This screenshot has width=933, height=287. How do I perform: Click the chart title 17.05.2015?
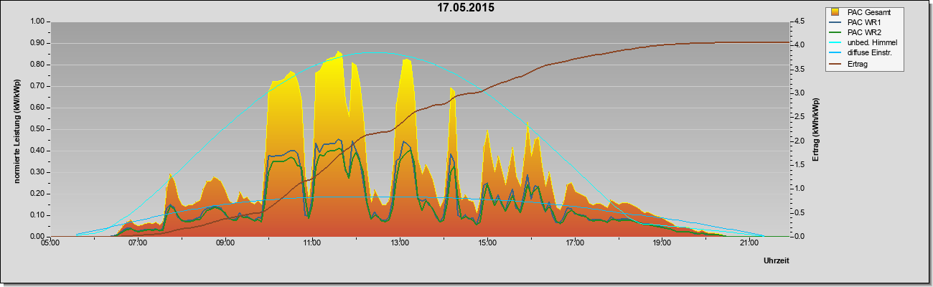coord(466,8)
